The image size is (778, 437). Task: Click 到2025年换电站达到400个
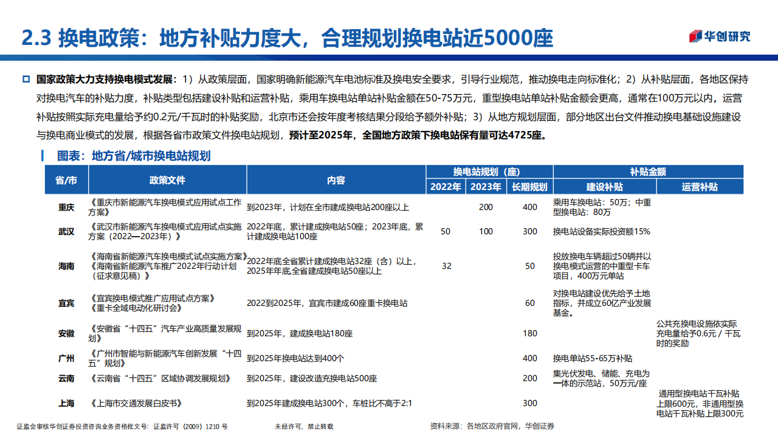click(x=295, y=358)
